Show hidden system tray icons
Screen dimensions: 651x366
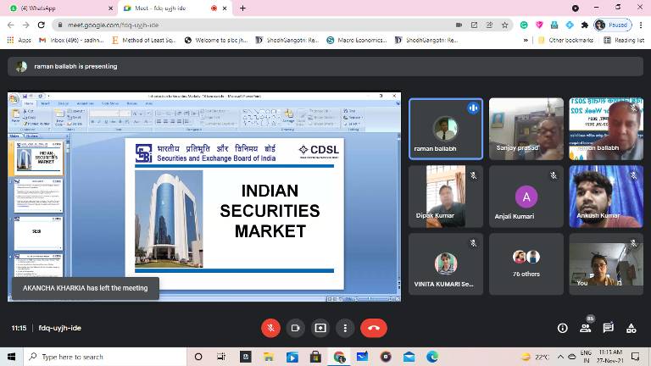tap(560, 357)
